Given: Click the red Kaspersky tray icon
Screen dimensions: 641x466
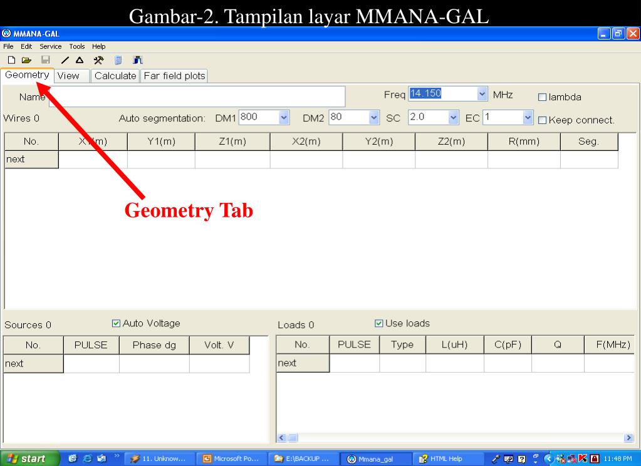Looking at the screenshot, I should [x=583, y=458].
